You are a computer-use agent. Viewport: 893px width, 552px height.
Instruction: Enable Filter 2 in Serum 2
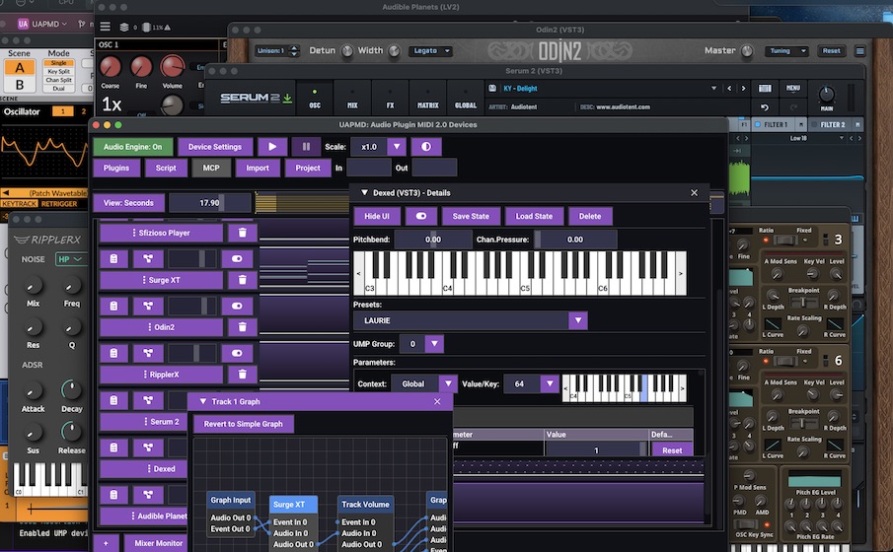click(814, 124)
